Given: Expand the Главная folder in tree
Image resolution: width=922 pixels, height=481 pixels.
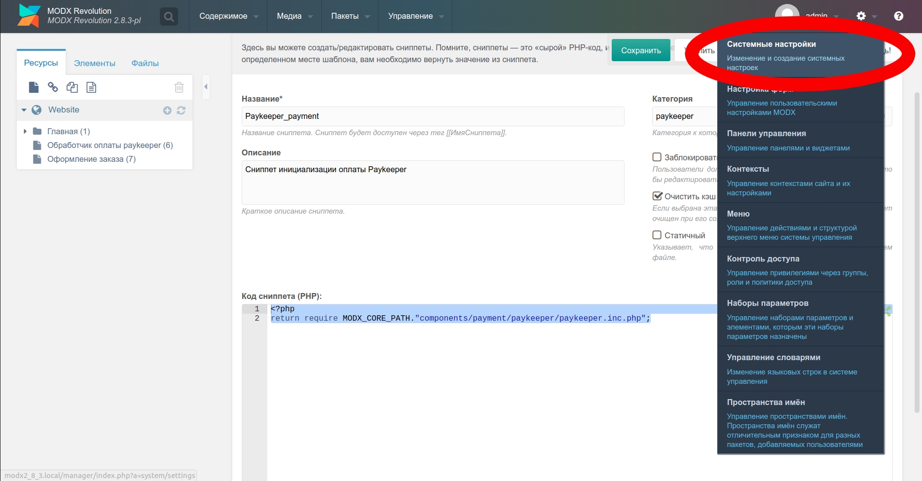Looking at the screenshot, I should (25, 131).
